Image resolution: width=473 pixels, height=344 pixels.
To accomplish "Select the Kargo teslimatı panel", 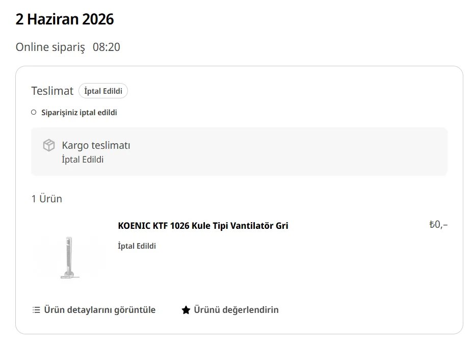I will pyautogui.click(x=239, y=152).
